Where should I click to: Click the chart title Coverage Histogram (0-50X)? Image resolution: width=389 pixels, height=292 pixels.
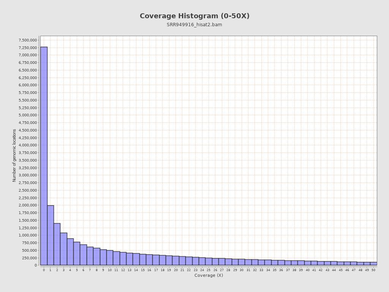194,16
